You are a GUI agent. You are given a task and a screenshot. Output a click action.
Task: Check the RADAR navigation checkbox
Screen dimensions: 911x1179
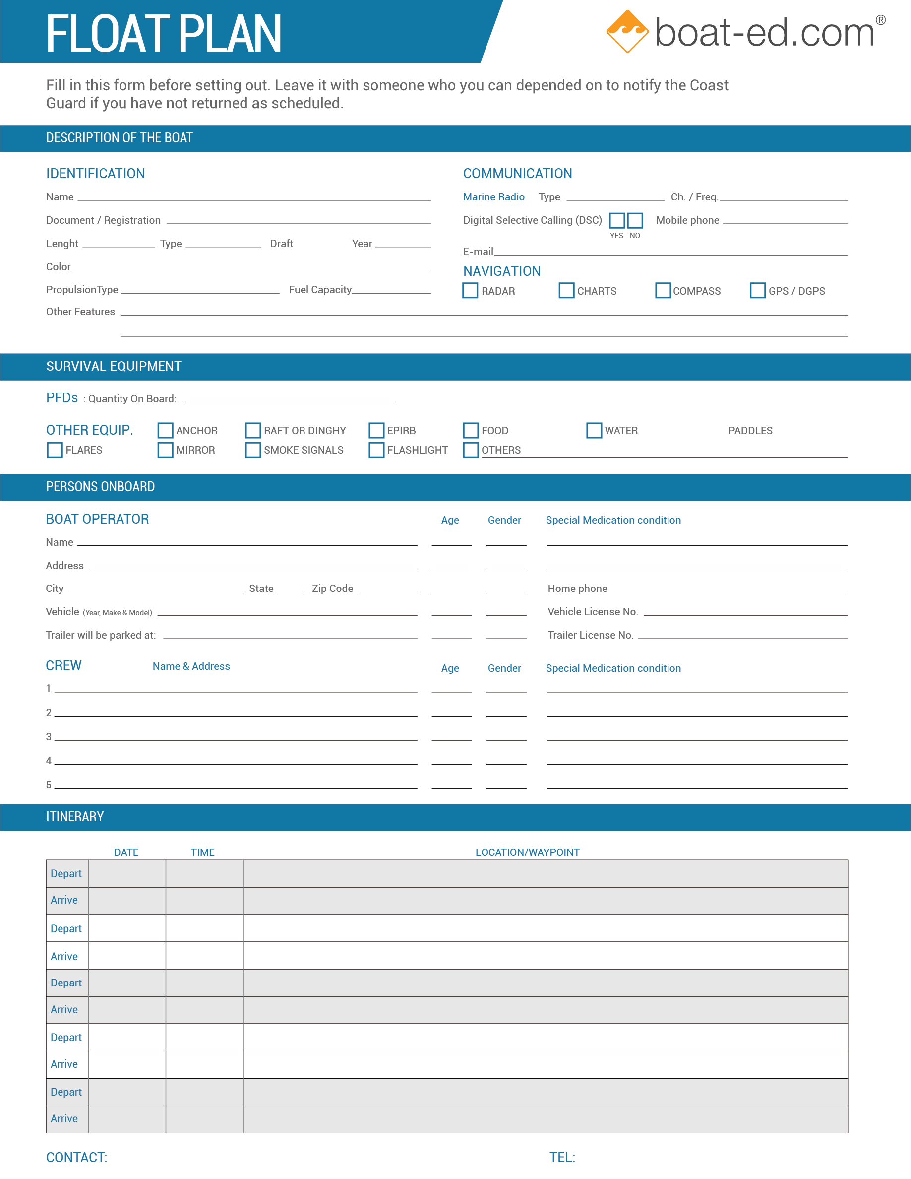pyautogui.click(x=470, y=291)
